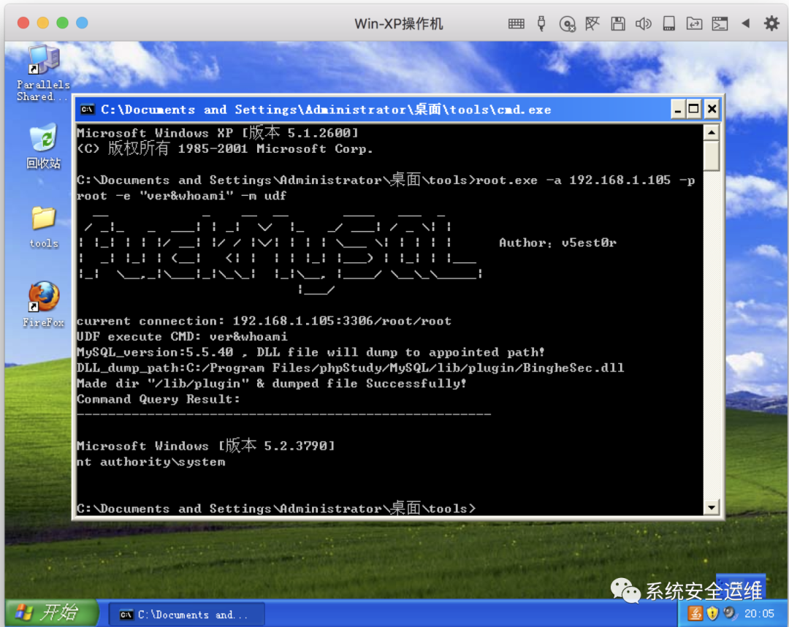Click the CD/DVD disc icon in Parallels toolbar

(x=567, y=23)
